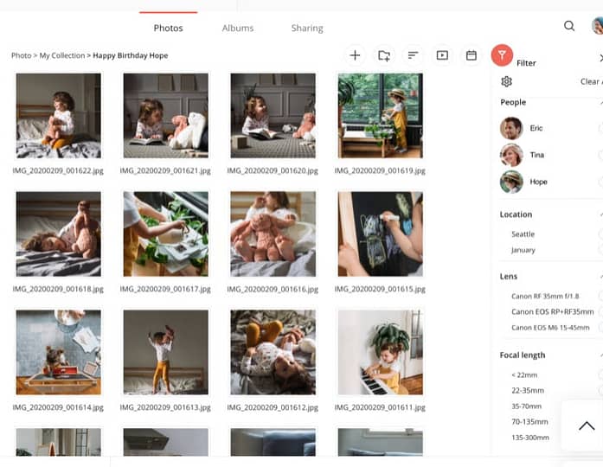
Task: Collapse the People filter section
Action: point(600,103)
